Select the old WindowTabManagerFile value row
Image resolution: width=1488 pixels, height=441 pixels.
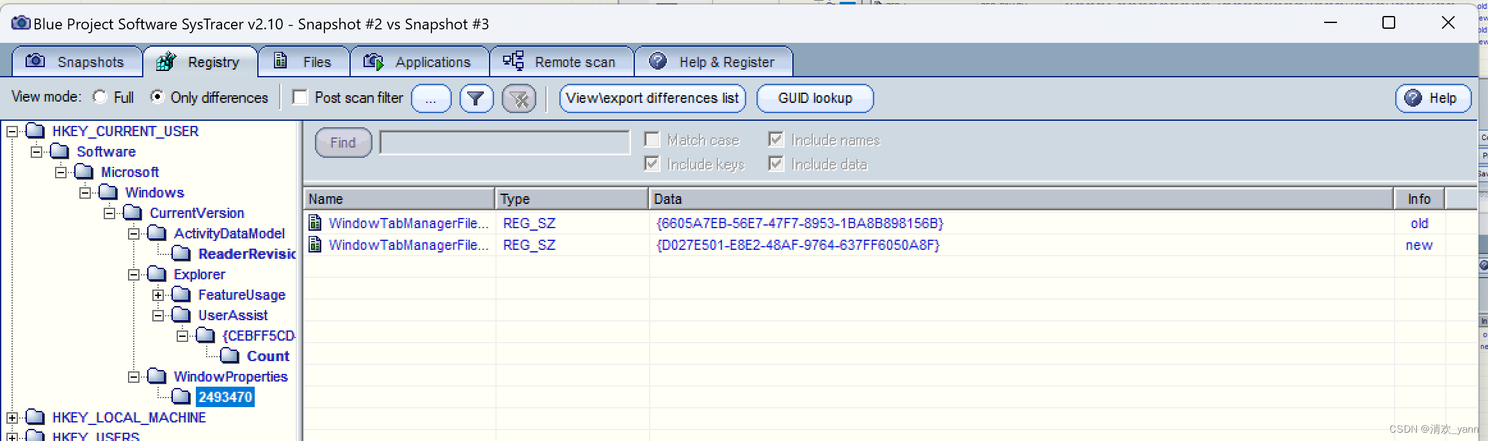pyautogui.click(x=874, y=223)
